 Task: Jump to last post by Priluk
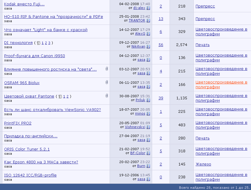(x=148, y=100)
